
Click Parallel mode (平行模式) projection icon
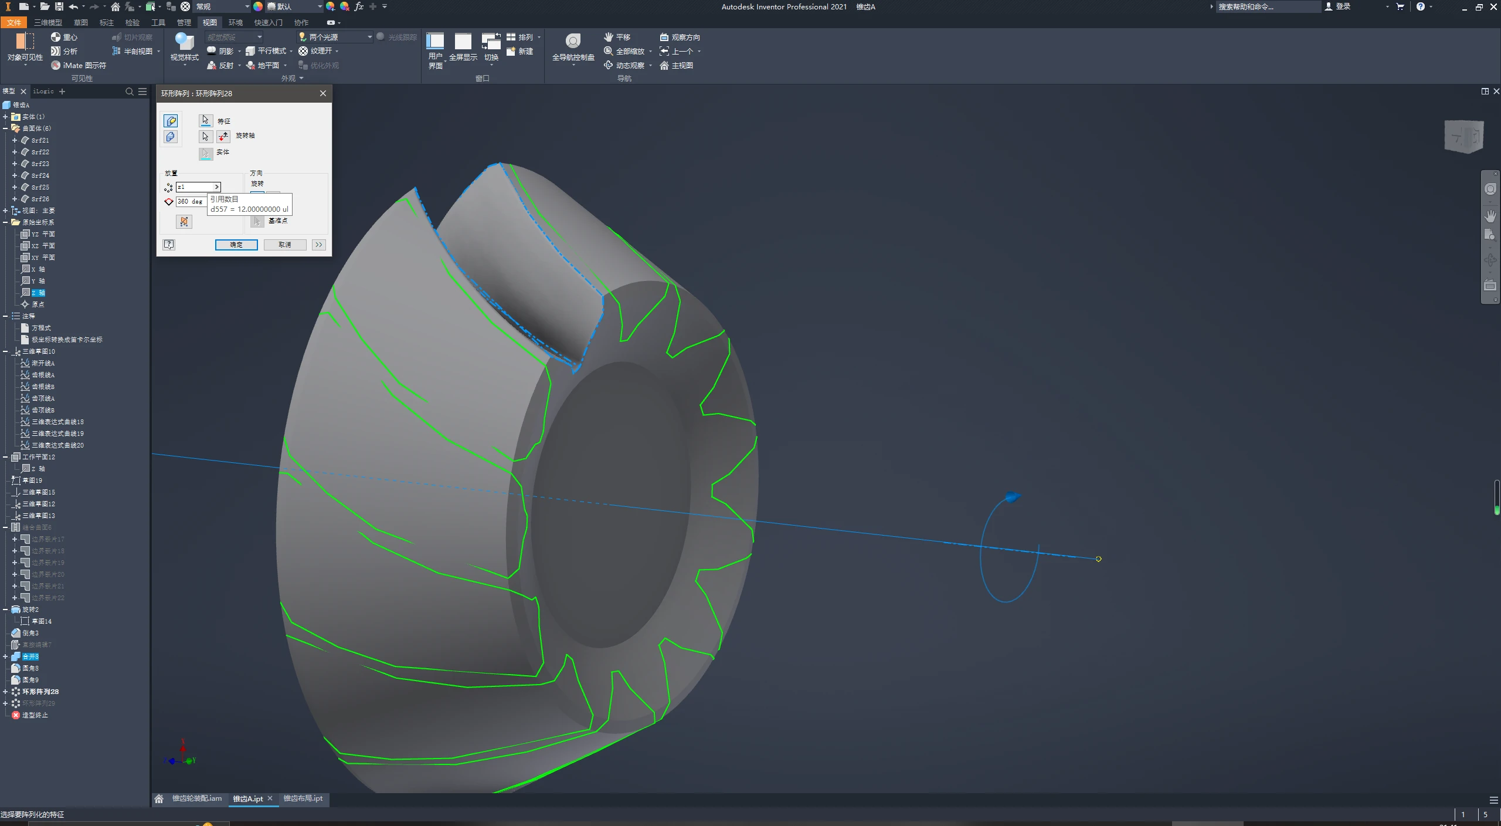click(250, 51)
